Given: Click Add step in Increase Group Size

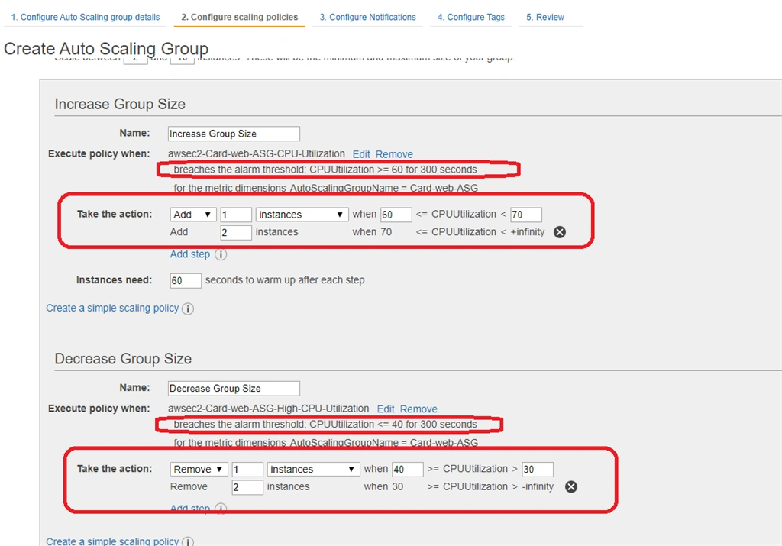Looking at the screenshot, I should click(x=190, y=254).
